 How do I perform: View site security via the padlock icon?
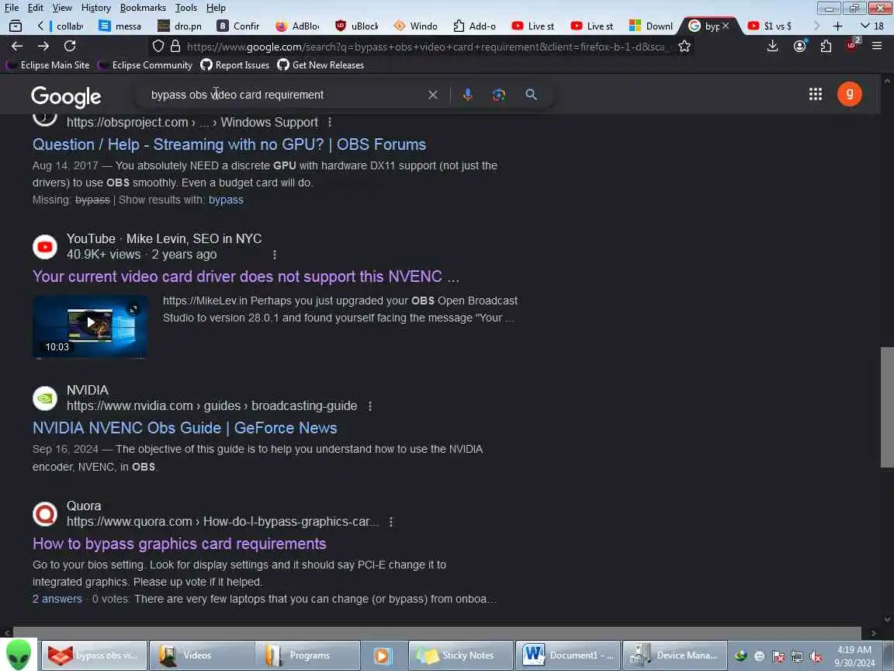tap(175, 47)
